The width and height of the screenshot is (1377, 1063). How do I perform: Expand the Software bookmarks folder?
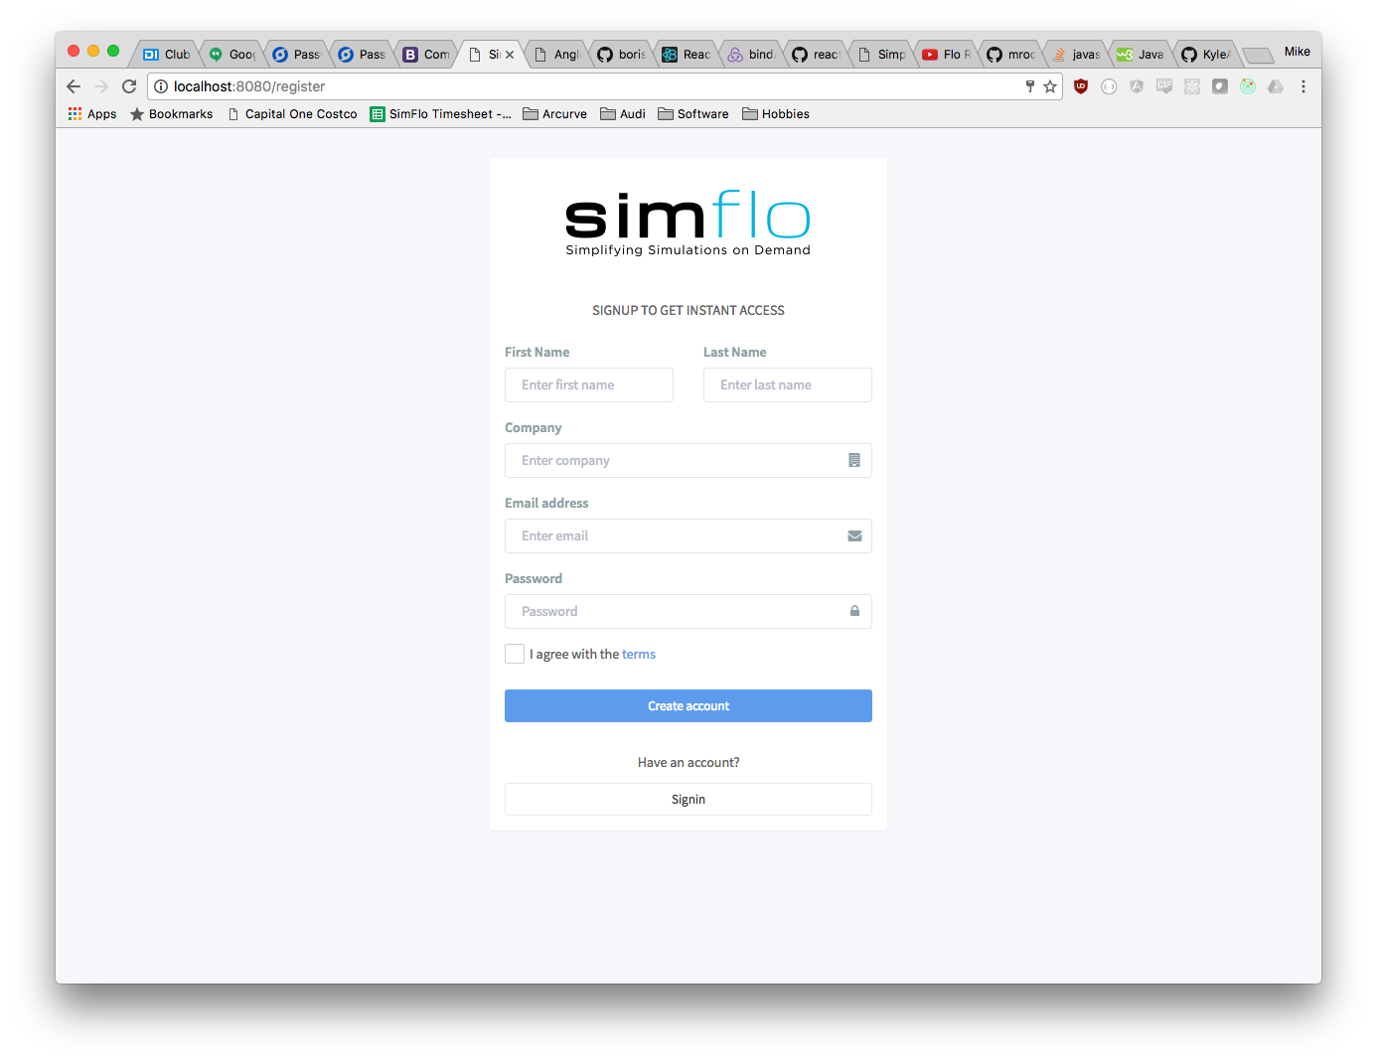tap(693, 114)
